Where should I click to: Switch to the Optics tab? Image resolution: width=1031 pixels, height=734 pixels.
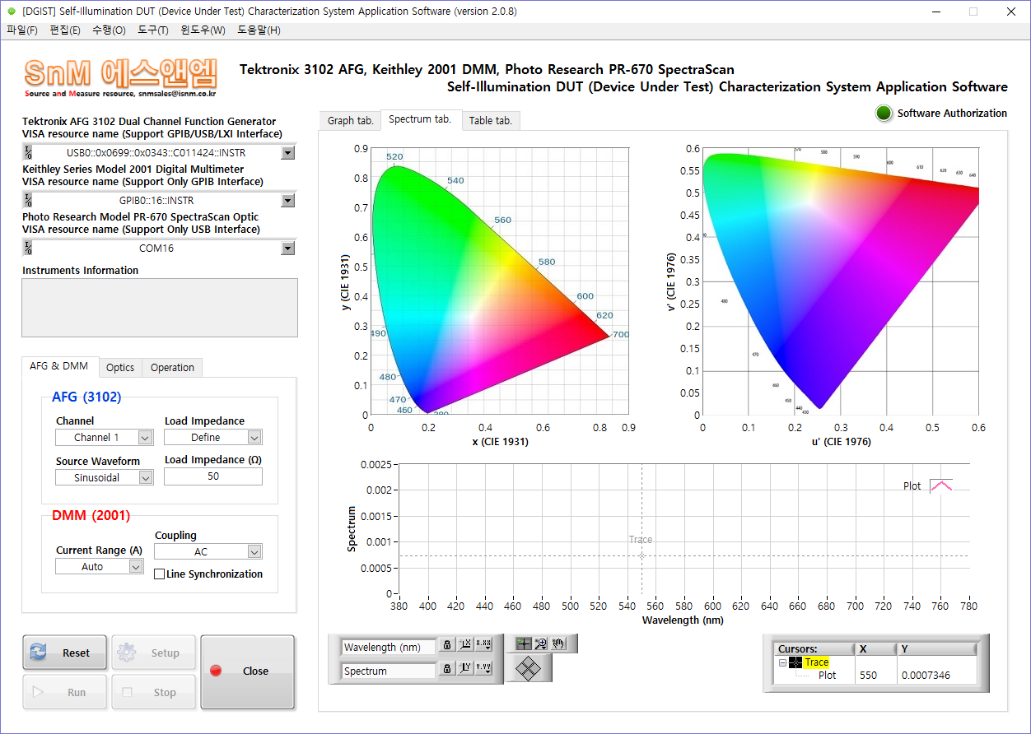click(120, 368)
